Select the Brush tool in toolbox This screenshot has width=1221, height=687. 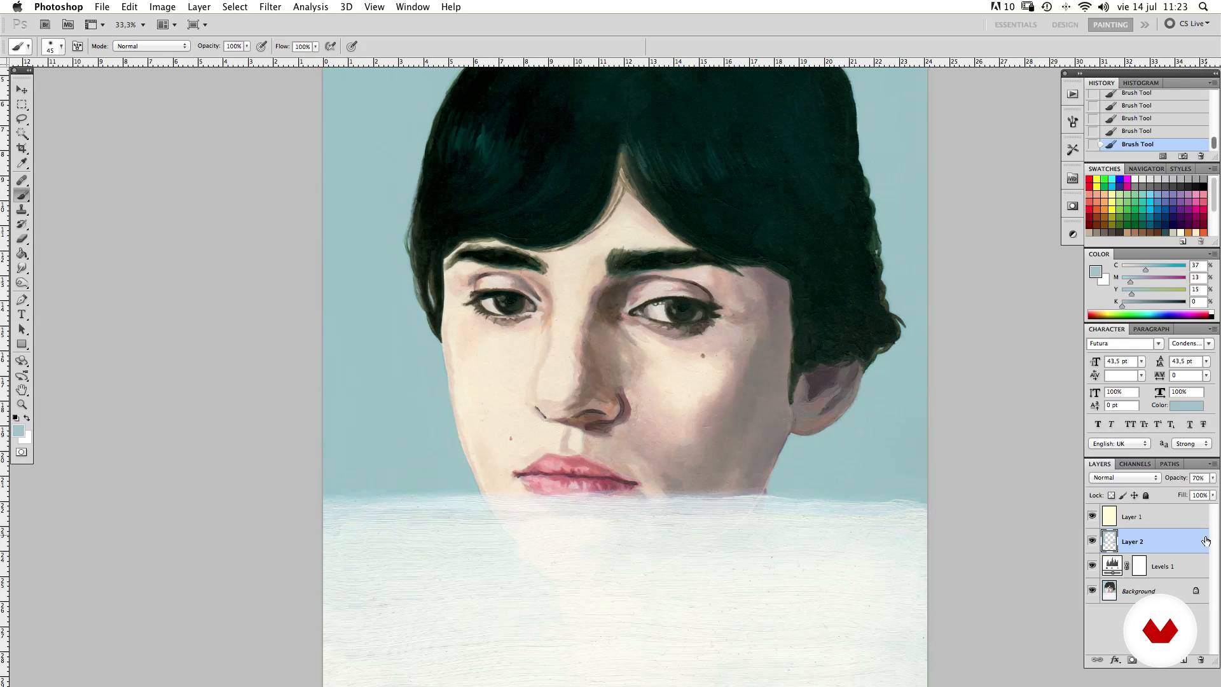(x=22, y=195)
